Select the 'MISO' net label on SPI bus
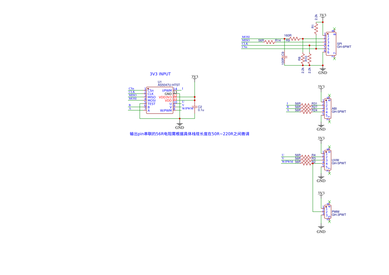The image size is (389, 275). click(246, 40)
